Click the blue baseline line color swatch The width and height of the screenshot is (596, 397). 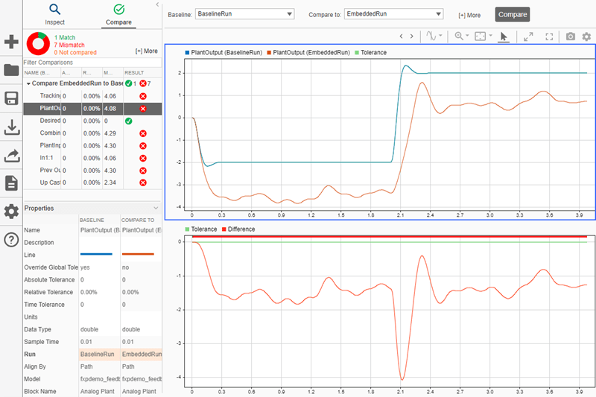coord(96,254)
